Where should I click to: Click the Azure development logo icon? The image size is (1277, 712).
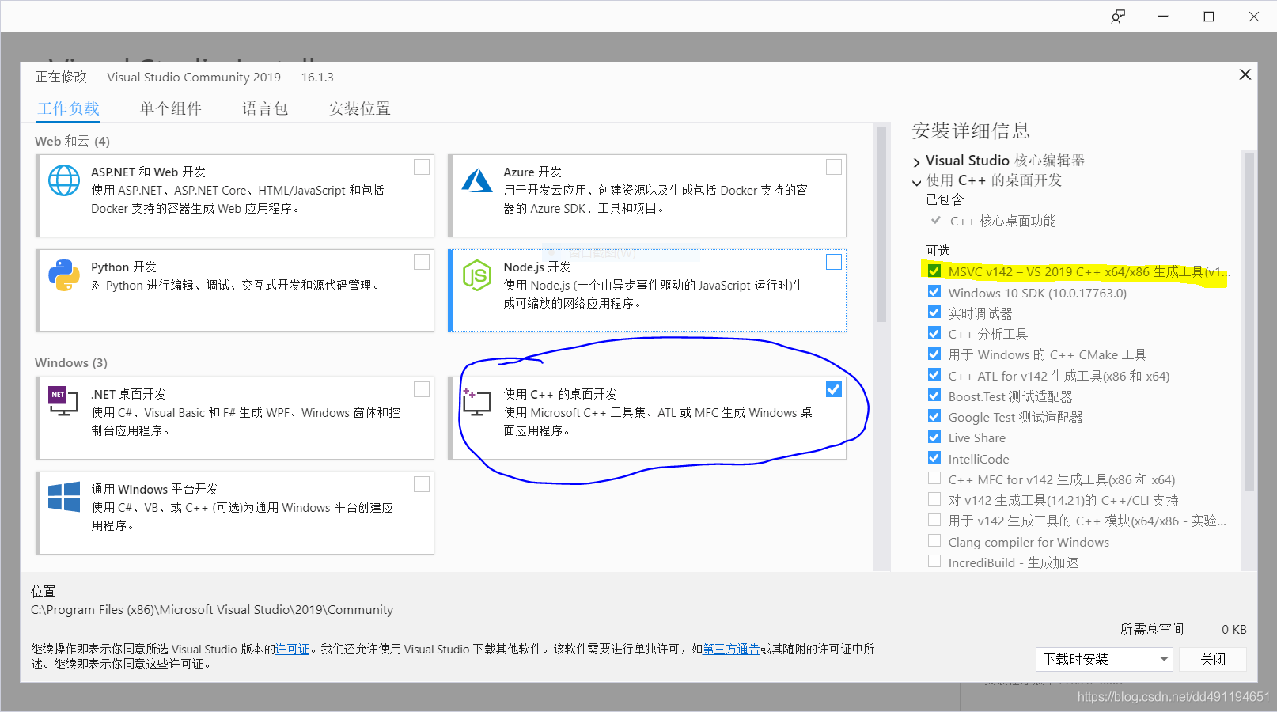[x=477, y=180]
